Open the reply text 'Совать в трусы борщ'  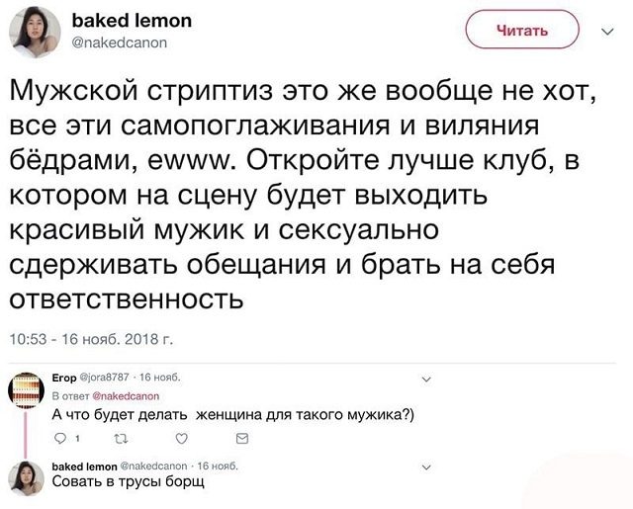point(129,483)
